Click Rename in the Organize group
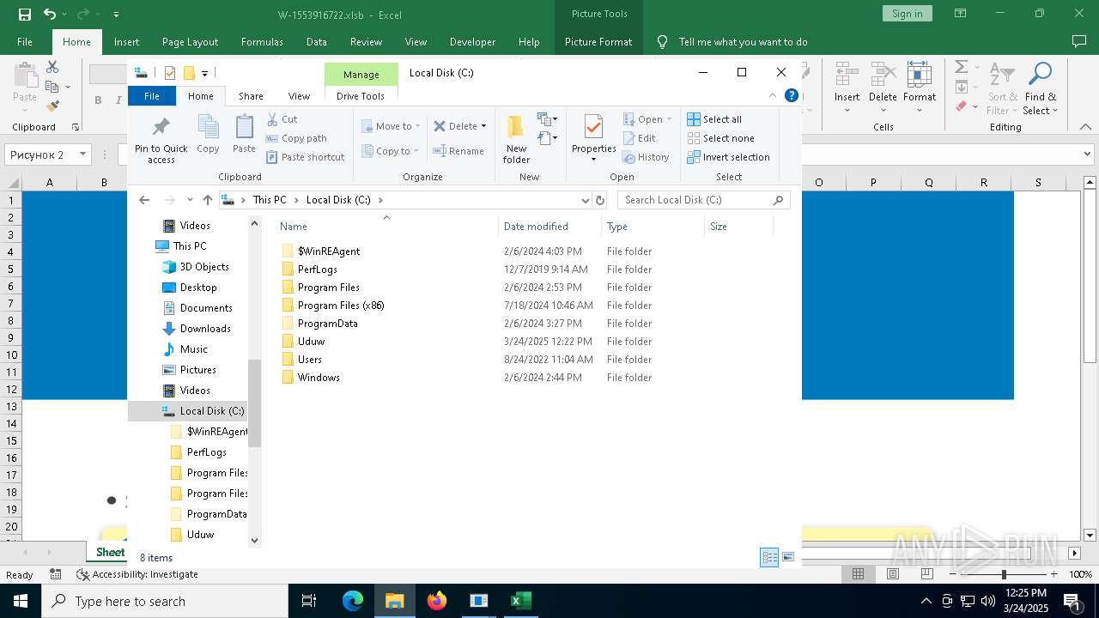Viewport: 1099px width, 618px height. coord(458,151)
